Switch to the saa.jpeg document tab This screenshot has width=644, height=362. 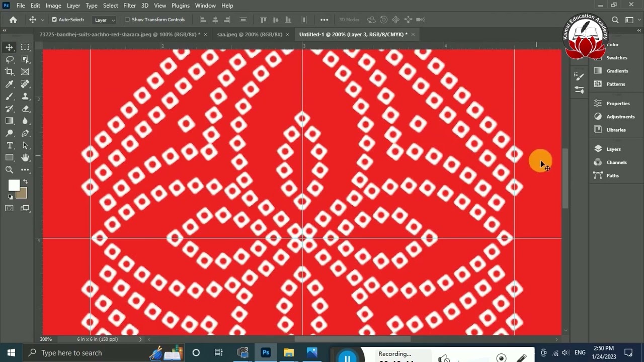[250, 34]
